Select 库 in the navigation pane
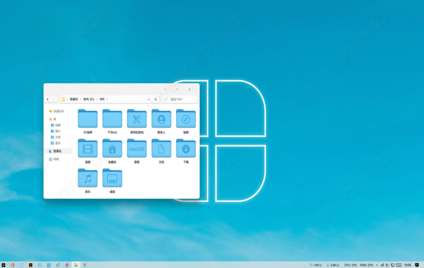 53,119
